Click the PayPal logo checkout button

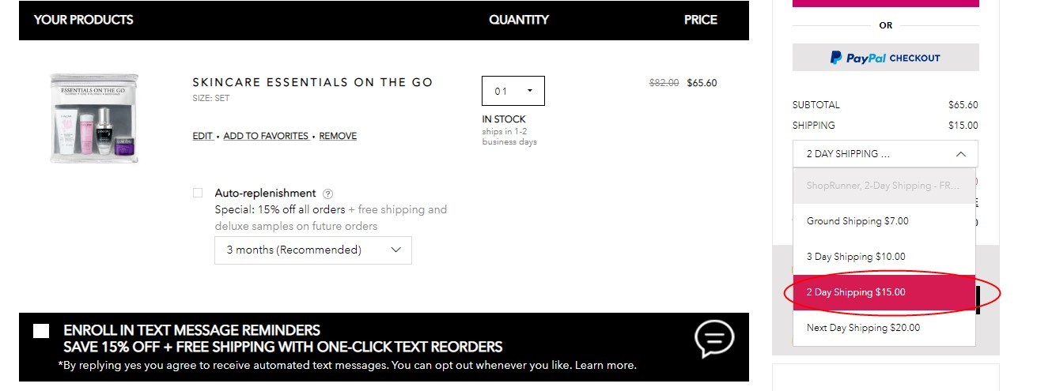point(885,58)
